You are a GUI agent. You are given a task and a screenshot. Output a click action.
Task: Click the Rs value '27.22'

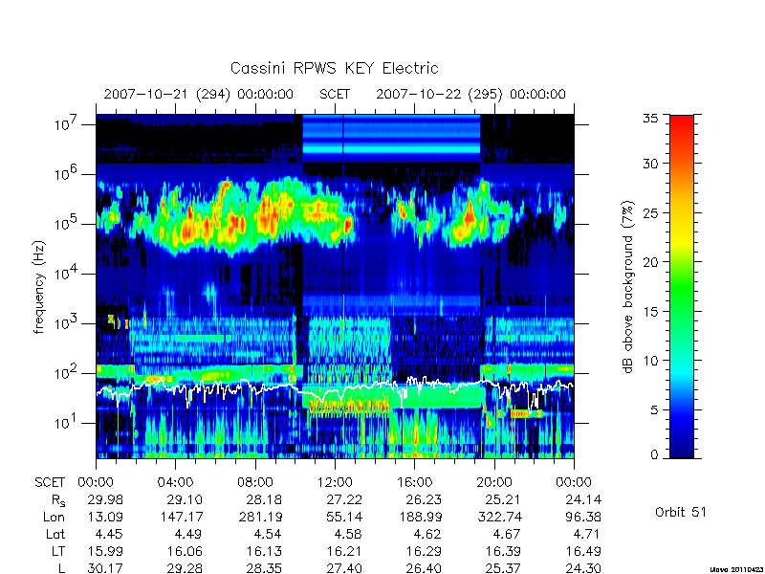click(344, 499)
